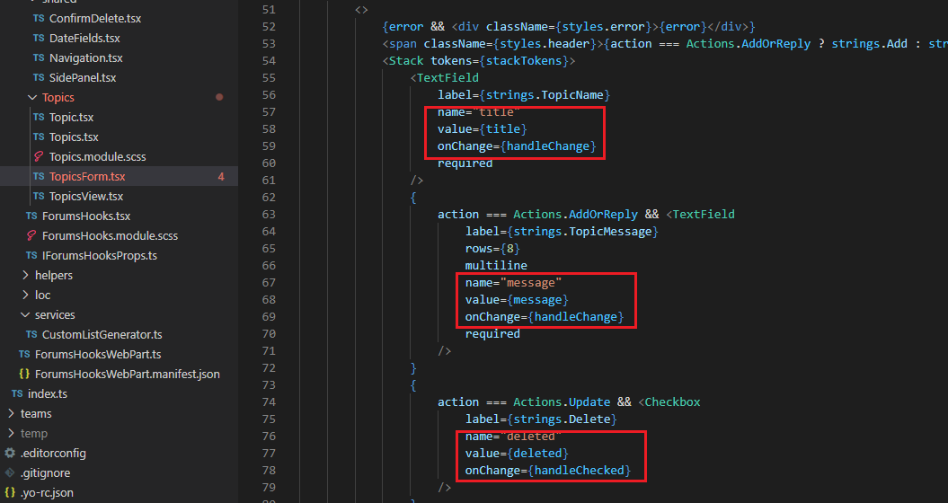Click line number 67 in the gutter
This screenshot has height=503, width=948.
tap(269, 283)
